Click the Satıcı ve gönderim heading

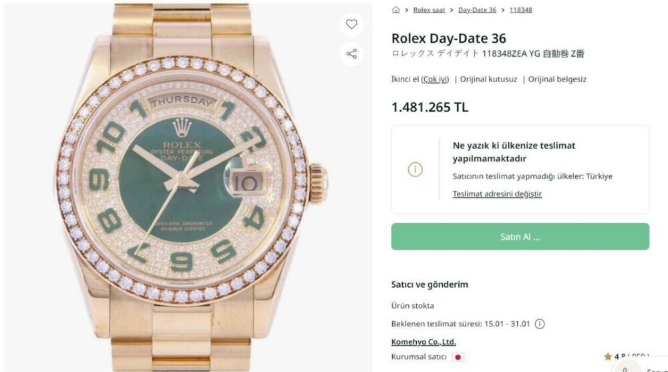(430, 285)
